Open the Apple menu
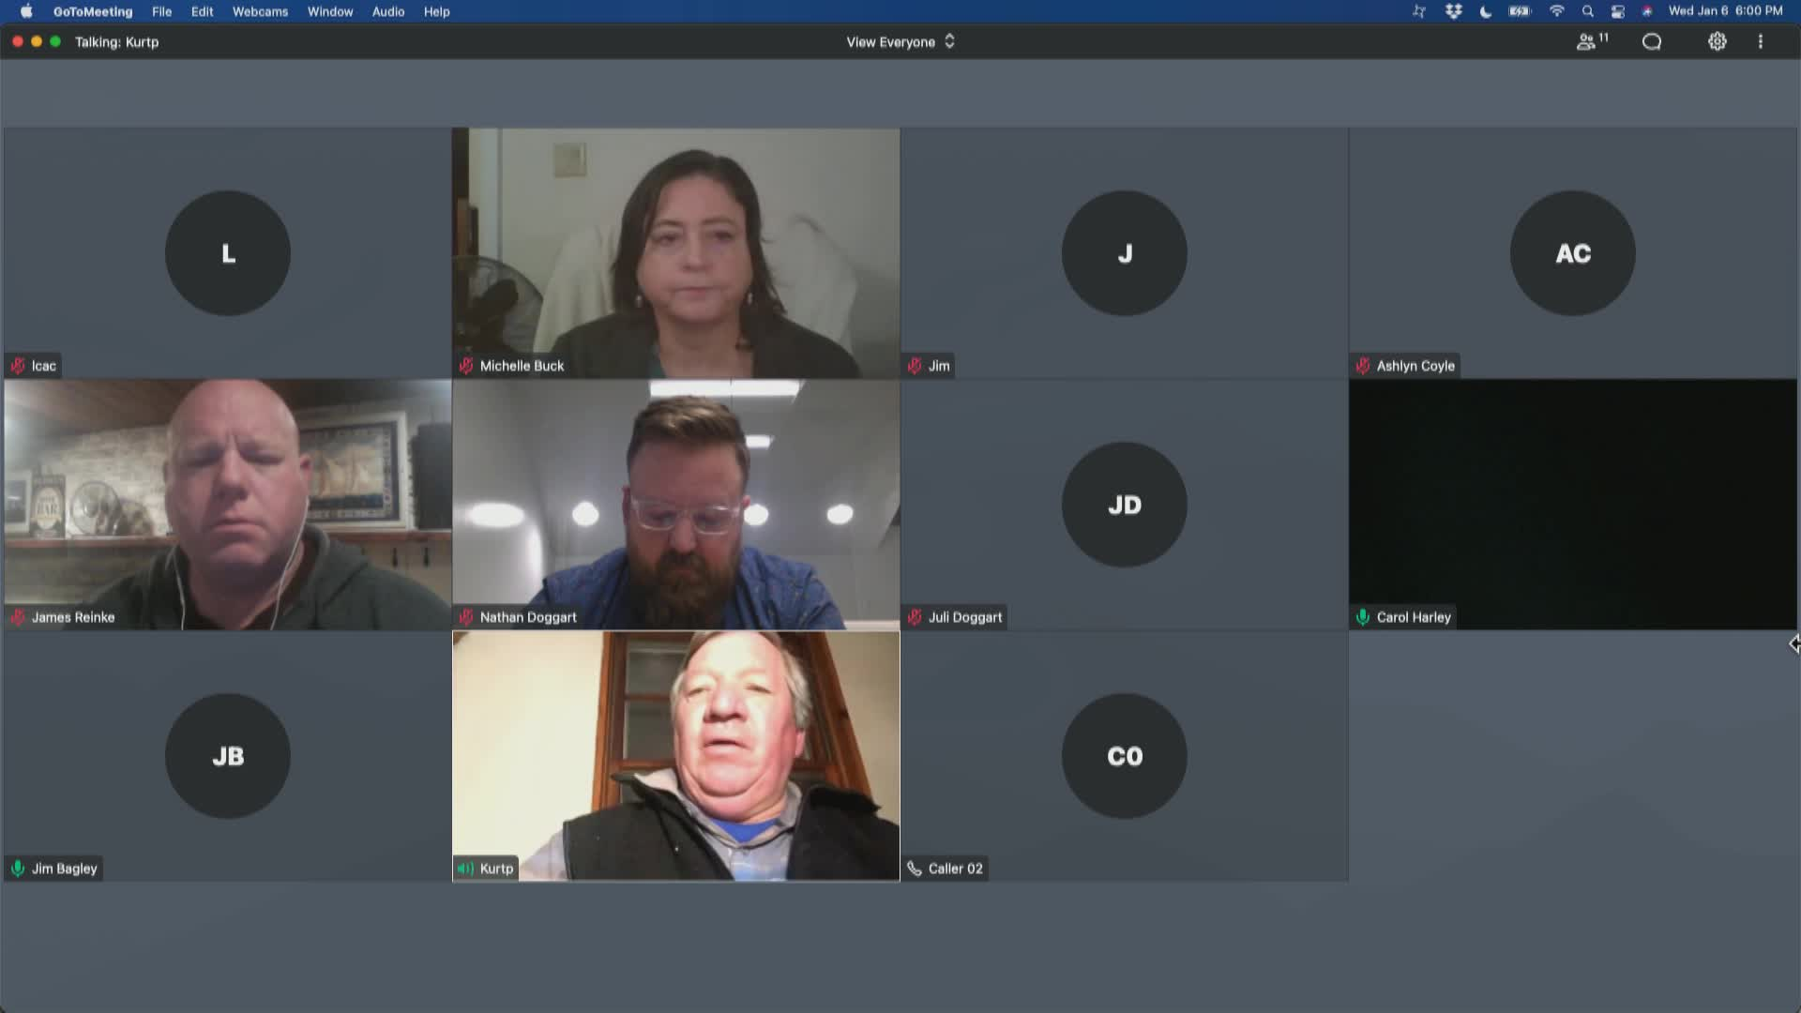The image size is (1801, 1013). 26,11
